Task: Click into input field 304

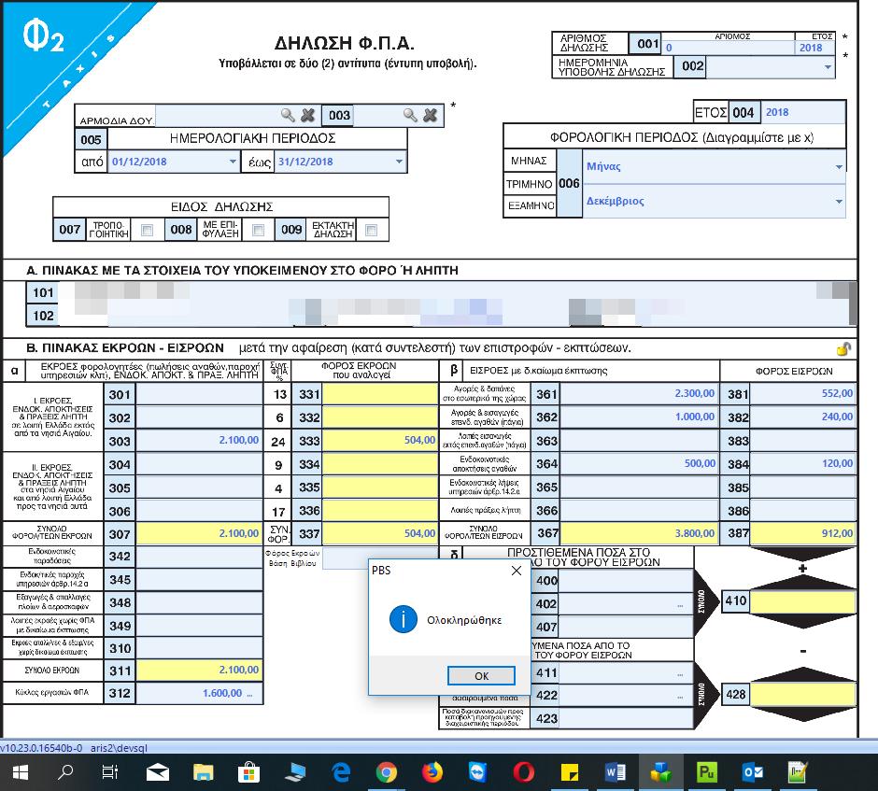Action: (x=199, y=464)
